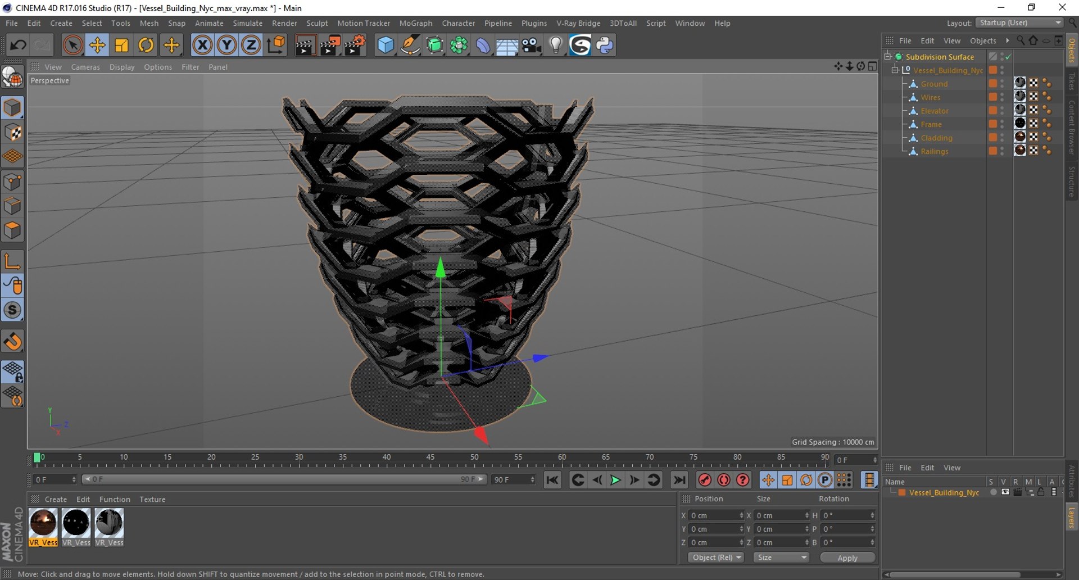
Task: Toggle layer view eye for Vessel_Building_Nyc
Action: pyautogui.click(x=1005, y=492)
